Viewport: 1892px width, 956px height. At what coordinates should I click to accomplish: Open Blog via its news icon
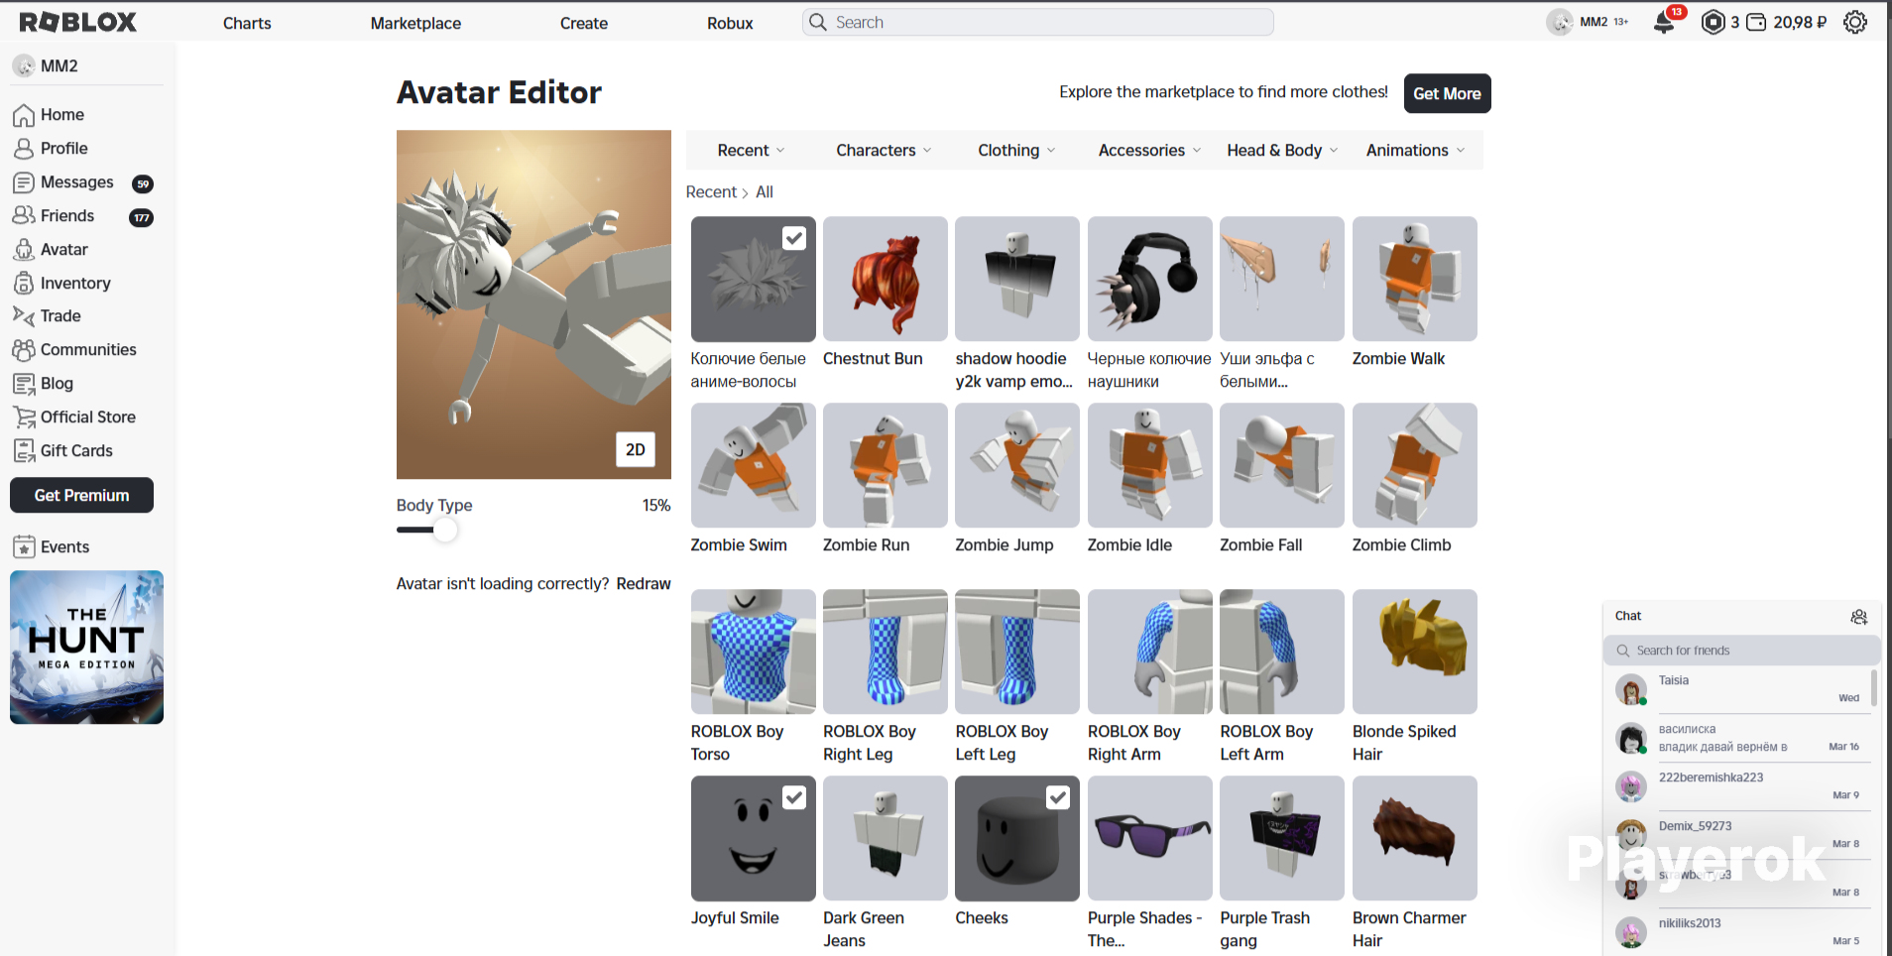click(24, 383)
